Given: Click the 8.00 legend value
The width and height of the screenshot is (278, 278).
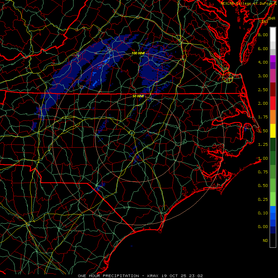Looking at the screenshot, I should [263, 35].
